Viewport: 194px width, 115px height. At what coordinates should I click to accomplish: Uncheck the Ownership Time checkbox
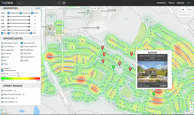(22, 43)
